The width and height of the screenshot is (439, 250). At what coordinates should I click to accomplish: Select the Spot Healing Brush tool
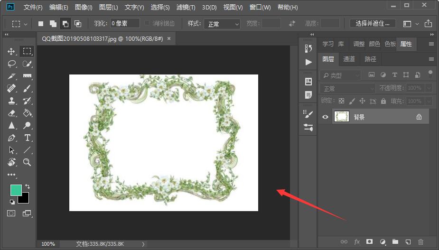11,88
